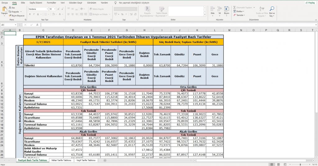Increase indent icon
318x166 pixels.
tap(85, 14)
